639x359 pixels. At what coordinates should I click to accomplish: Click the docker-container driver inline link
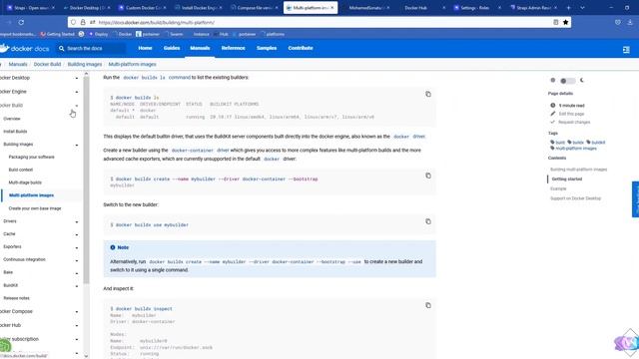(x=200, y=151)
